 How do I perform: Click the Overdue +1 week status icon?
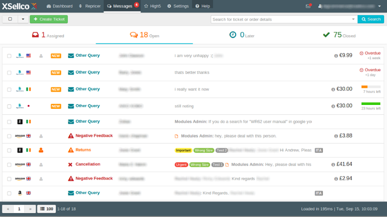click(x=362, y=53)
